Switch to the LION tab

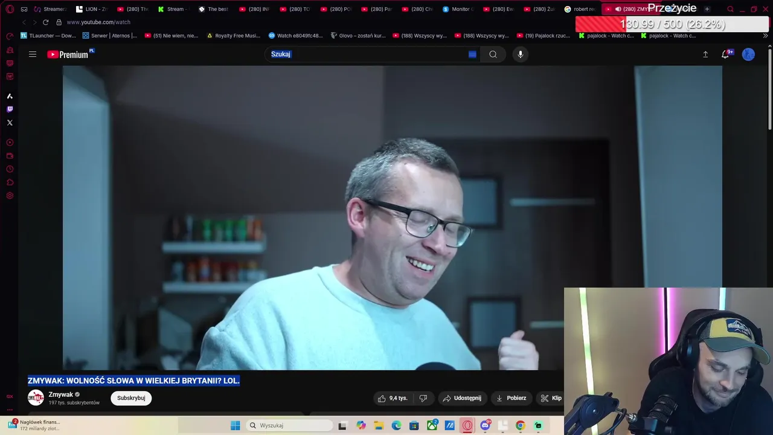[x=91, y=9]
